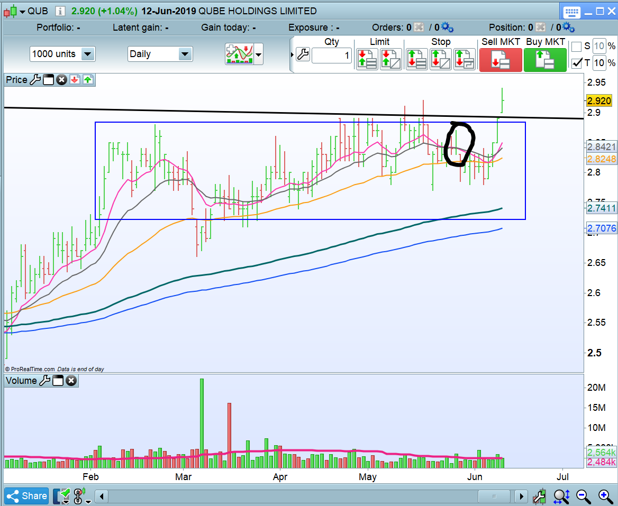
Task: Open the Price panel wrench settings
Action: tap(35, 79)
